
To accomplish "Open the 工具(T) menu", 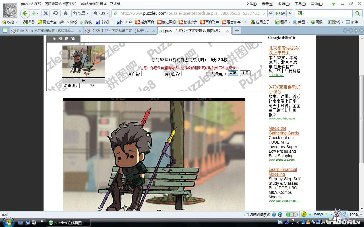I will click(x=300, y=4).
